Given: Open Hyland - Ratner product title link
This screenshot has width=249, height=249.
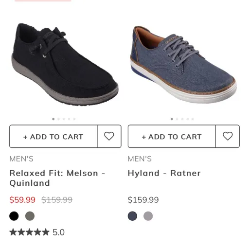Looking at the screenshot, I should [164, 173].
